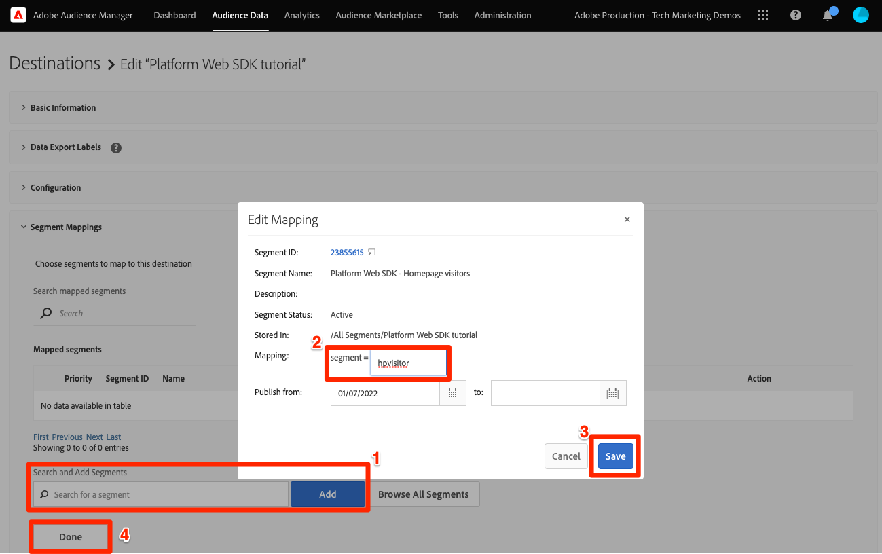Go to the Last page link
882x554 pixels.
click(113, 437)
